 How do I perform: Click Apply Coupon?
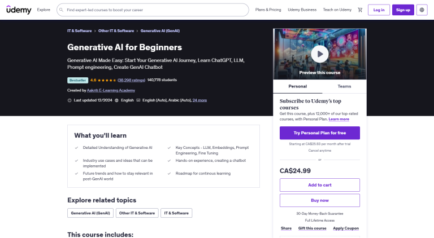coord(346,228)
